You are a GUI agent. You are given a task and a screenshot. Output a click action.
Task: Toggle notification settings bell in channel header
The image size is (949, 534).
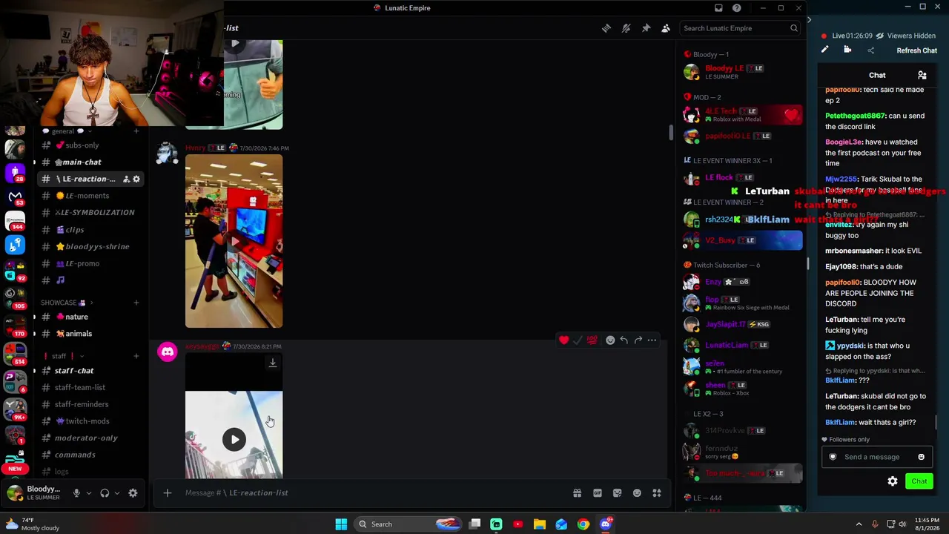click(x=626, y=28)
